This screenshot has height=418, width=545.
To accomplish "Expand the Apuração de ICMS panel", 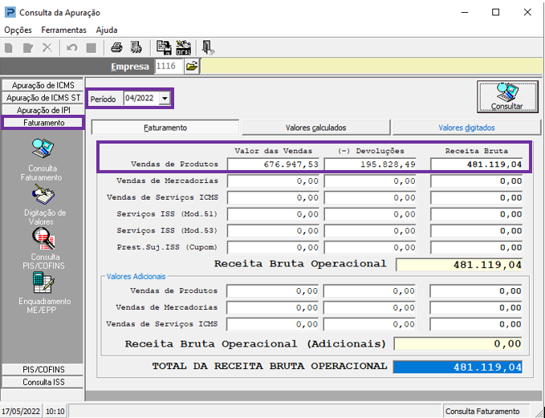I will pos(43,85).
